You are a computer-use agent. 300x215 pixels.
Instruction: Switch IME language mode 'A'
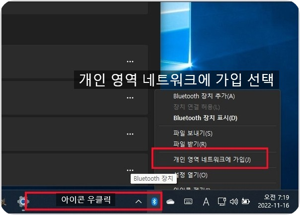point(206,202)
